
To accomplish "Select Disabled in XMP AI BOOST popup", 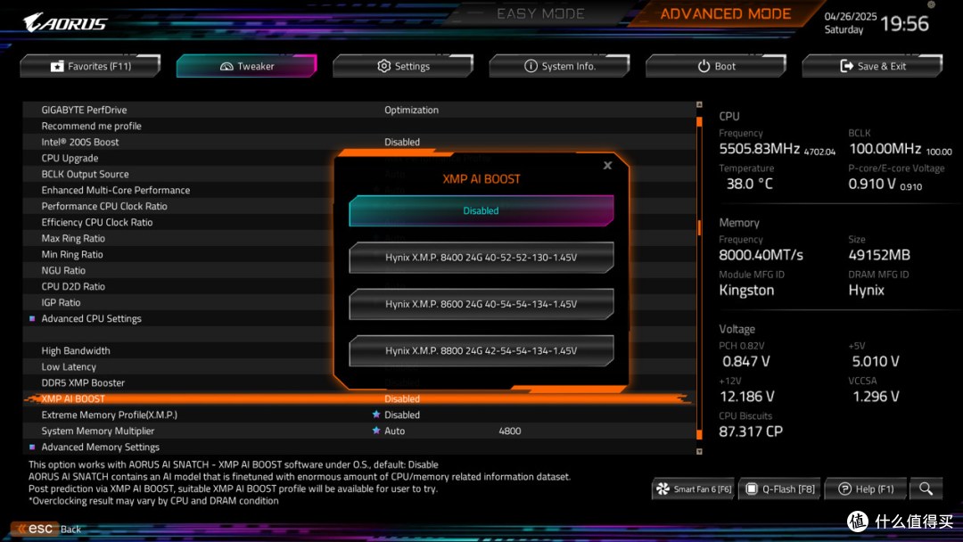I will pyautogui.click(x=481, y=210).
